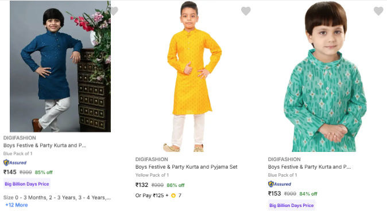Select the Or Pay ₹125 + coins option
Viewport: 387px width, 211px height.
[x=158, y=196]
